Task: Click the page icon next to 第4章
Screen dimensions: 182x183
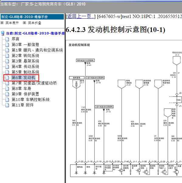Action: pyautogui.click(x=7, y=67)
